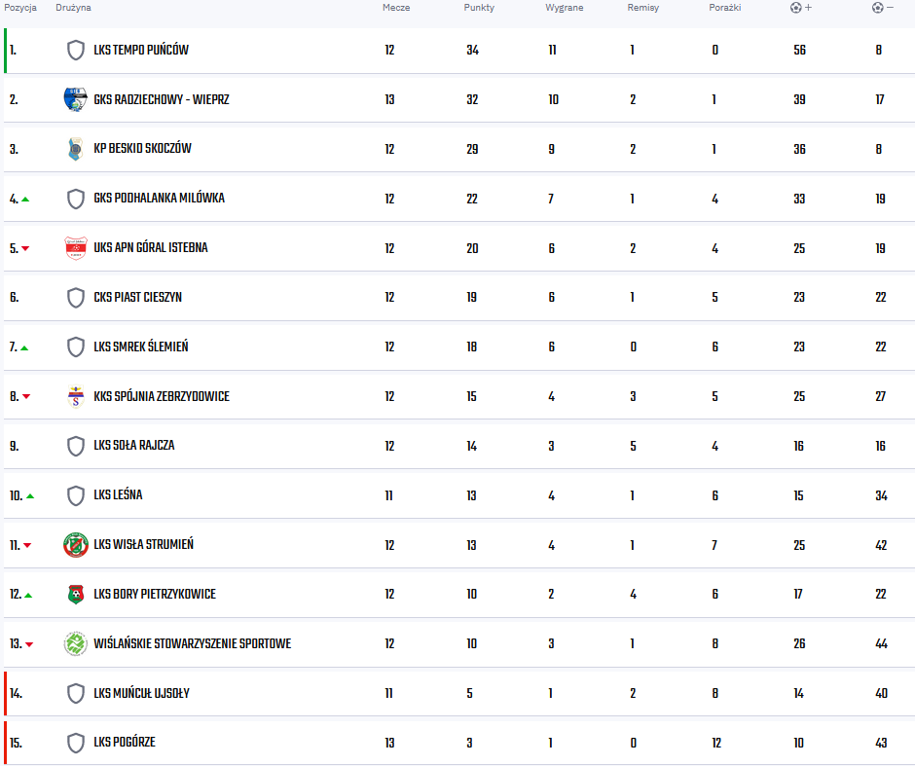Click red down arrow beside position 5
The width and height of the screenshot is (915, 766).
click(x=25, y=249)
